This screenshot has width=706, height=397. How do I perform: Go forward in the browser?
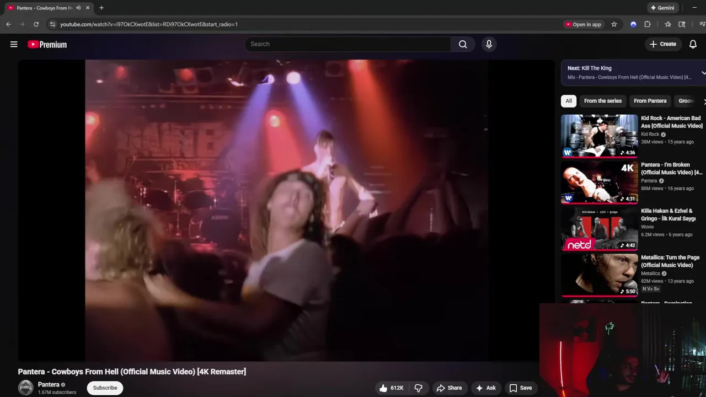[x=22, y=24]
